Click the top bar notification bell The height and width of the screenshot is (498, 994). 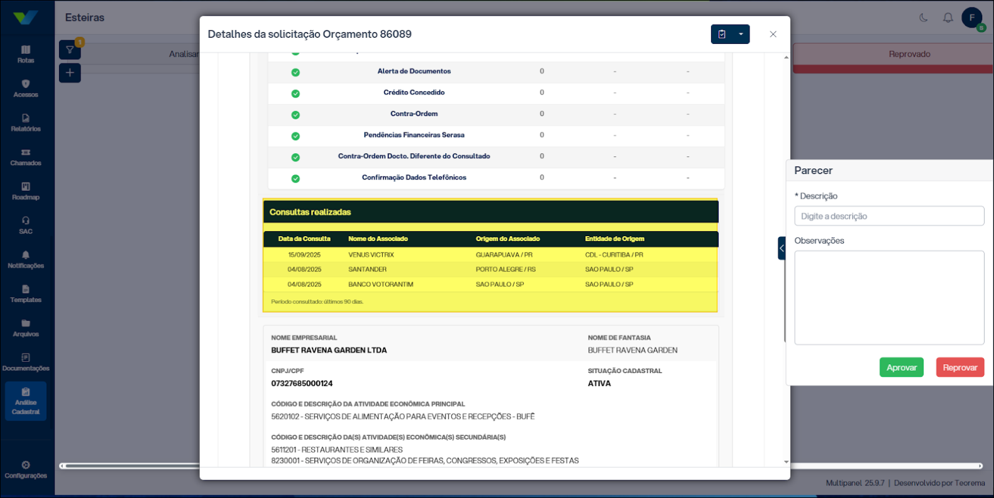tap(947, 18)
